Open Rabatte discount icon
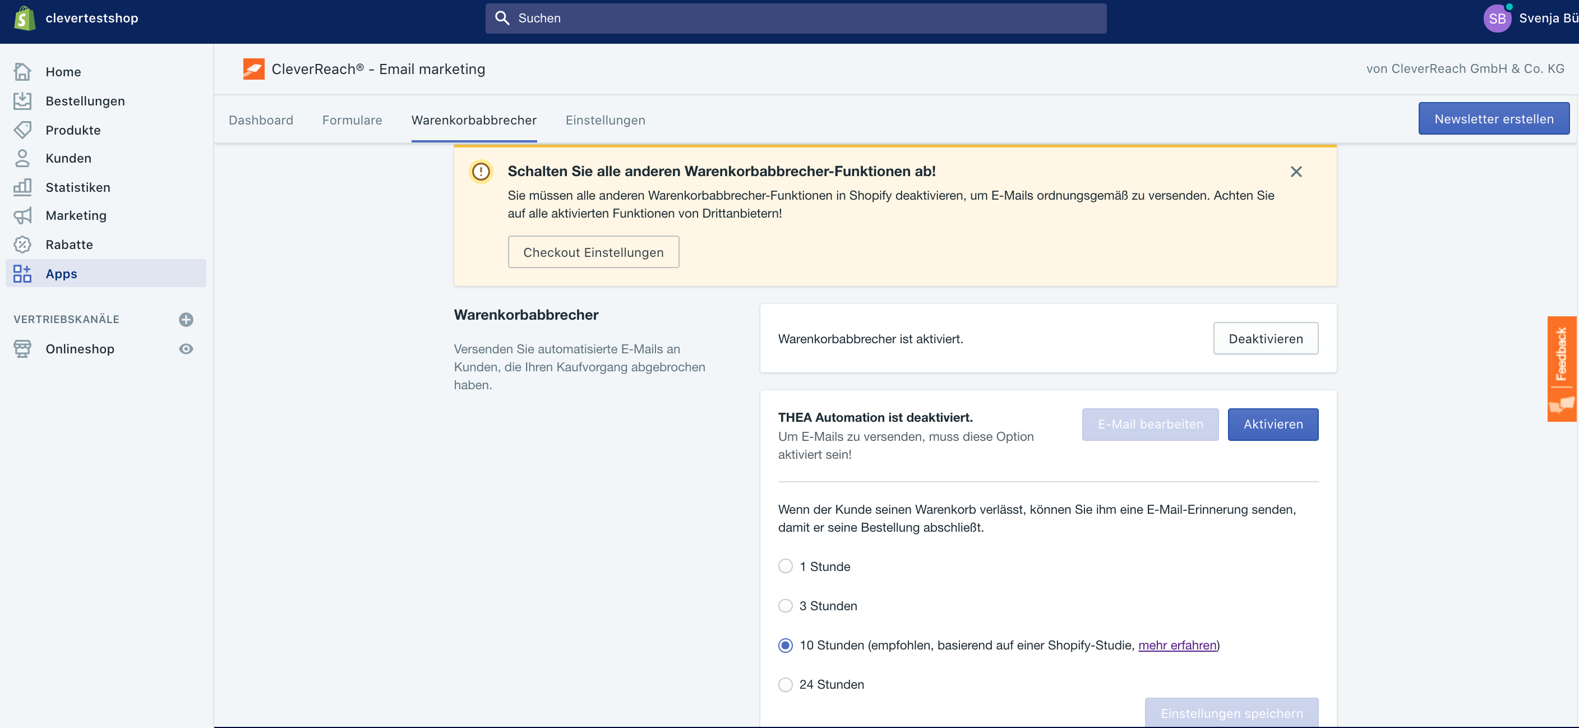 click(x=22, y=245)
